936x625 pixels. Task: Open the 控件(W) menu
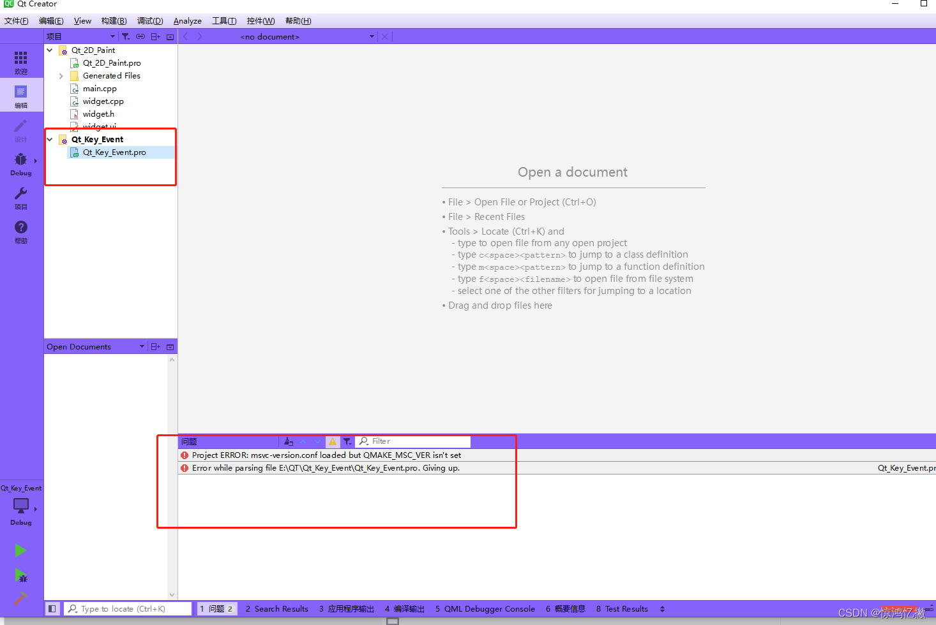(260, 21)
